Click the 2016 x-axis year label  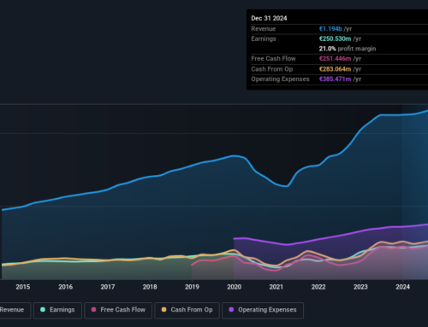click(66, 287)
